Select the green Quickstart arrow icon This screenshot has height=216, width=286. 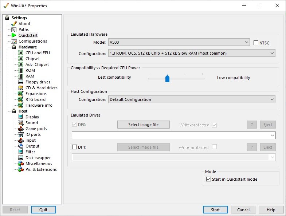(14, 35)
